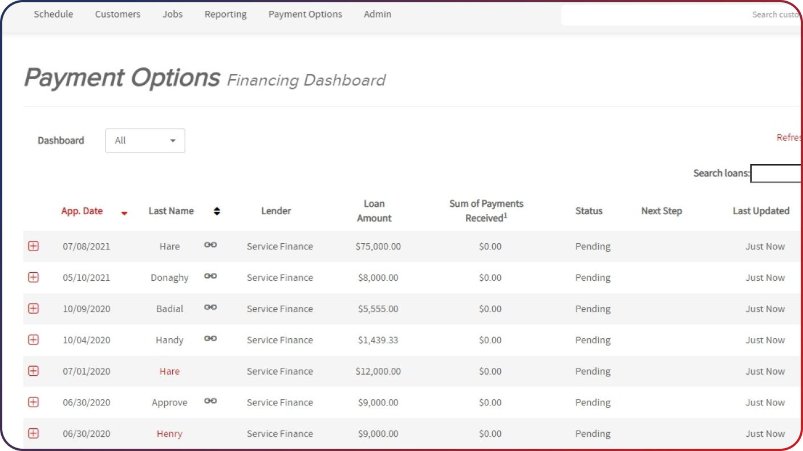Open the Reporting menu

coord(226,14)
